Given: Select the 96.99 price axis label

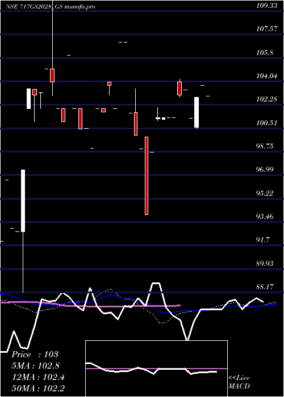Looking at the screenshot, I should click(265, 170).
